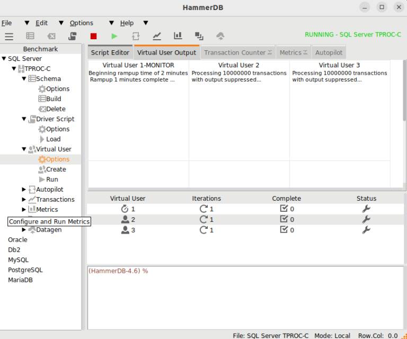Screen dimensions: 407x339
Task: Click the metrics bar-chart toolbar icon
Action: [x=178, y=36]
